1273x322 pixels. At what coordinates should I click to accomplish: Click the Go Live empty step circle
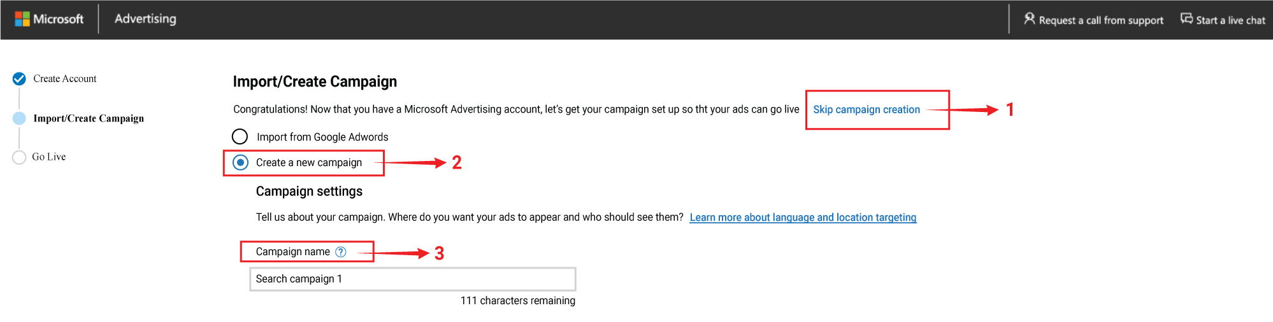pos(19,157)
